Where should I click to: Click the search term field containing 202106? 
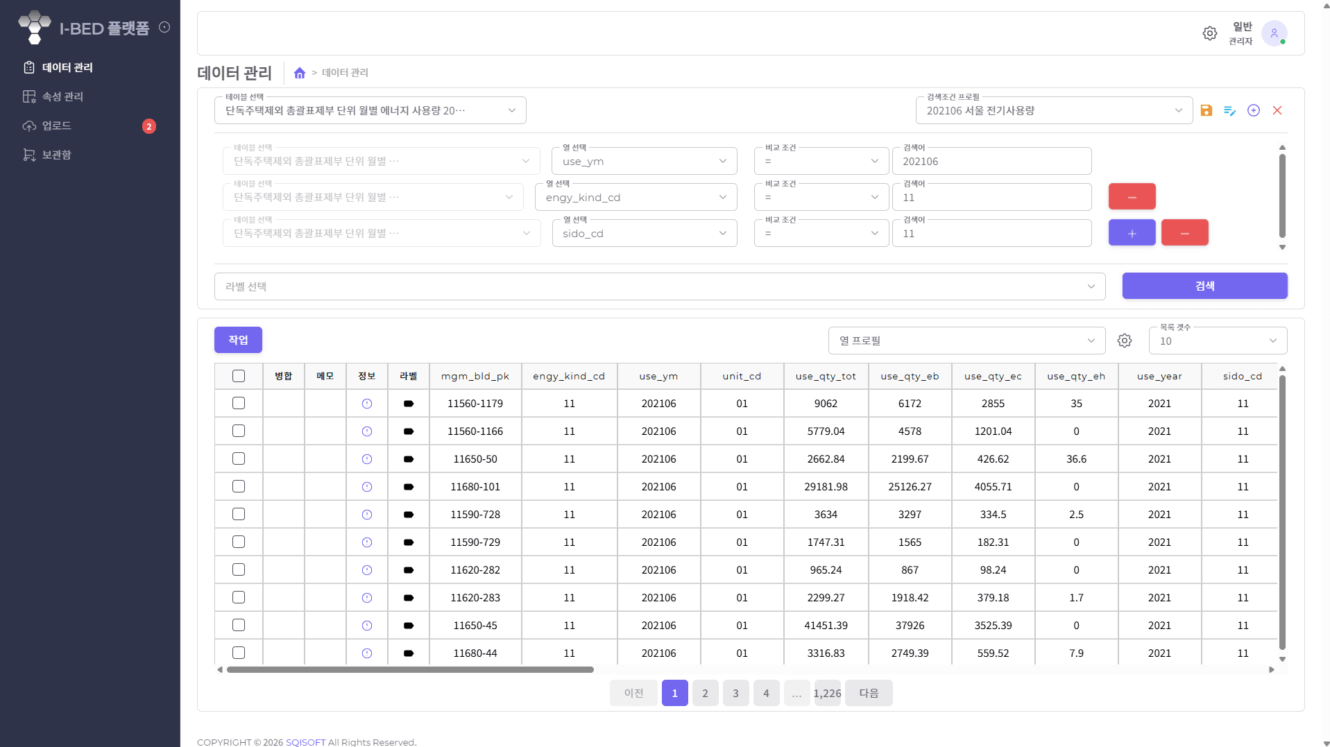991,161
